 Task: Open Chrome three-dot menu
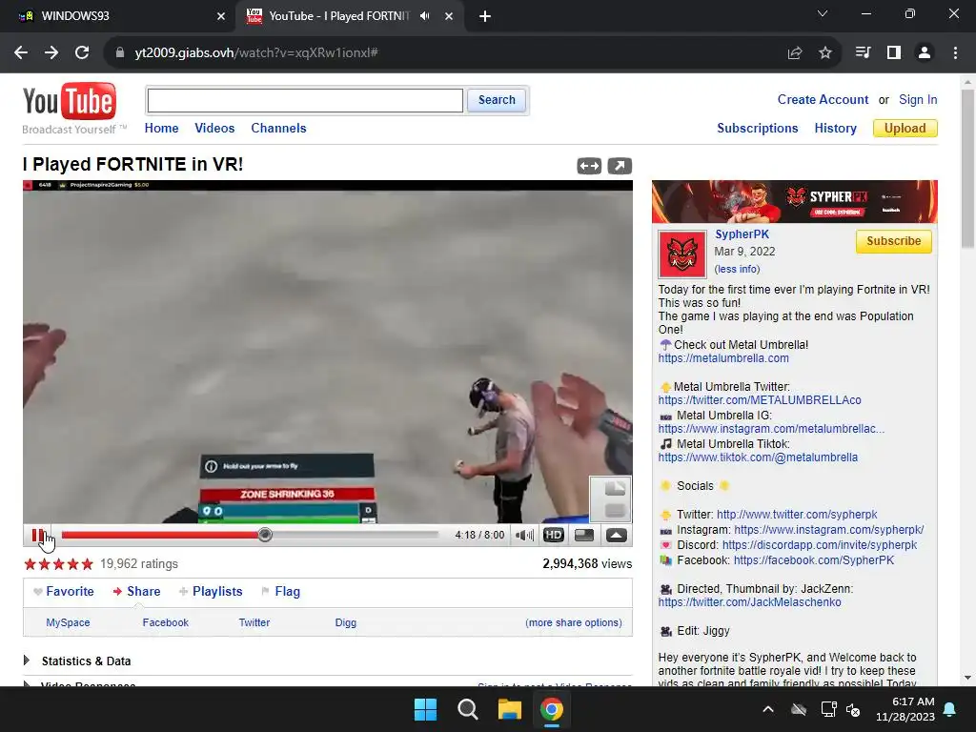[955, 53]
